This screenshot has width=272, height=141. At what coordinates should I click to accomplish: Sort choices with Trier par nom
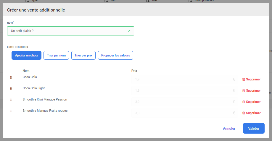tap(56, 55)
